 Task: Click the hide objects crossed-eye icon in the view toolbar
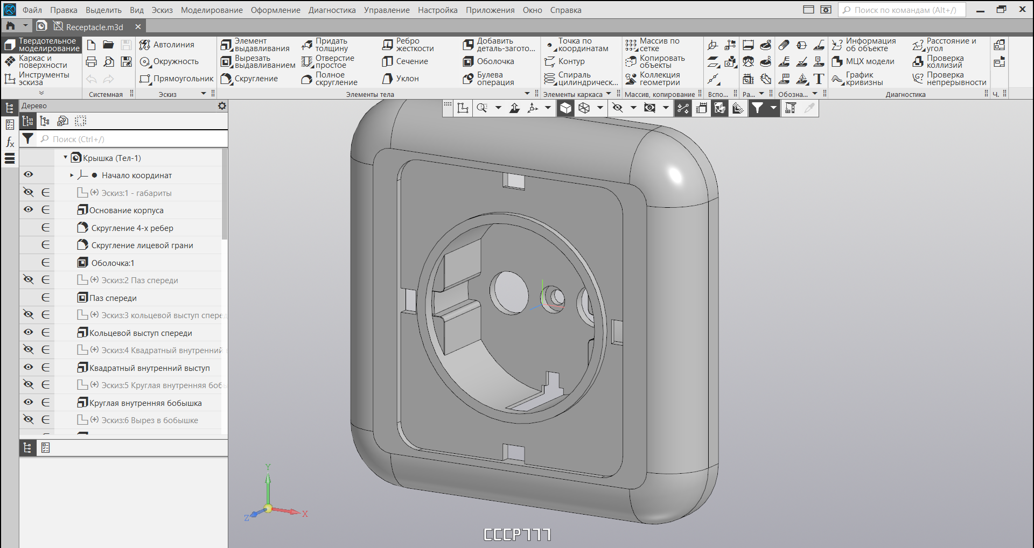click(x=618, y=108)
